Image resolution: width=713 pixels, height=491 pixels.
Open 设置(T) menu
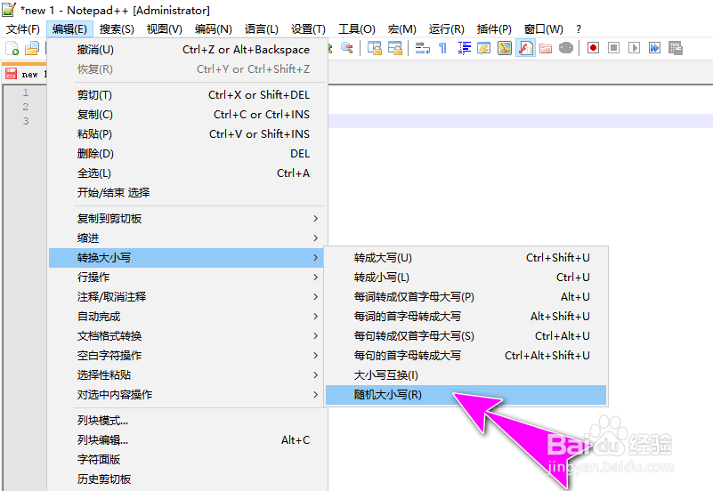tap(308, 29)
